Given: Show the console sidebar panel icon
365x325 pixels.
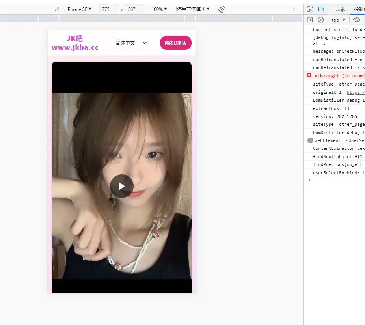Looking at the screenshot, I should tap(310, 20).
